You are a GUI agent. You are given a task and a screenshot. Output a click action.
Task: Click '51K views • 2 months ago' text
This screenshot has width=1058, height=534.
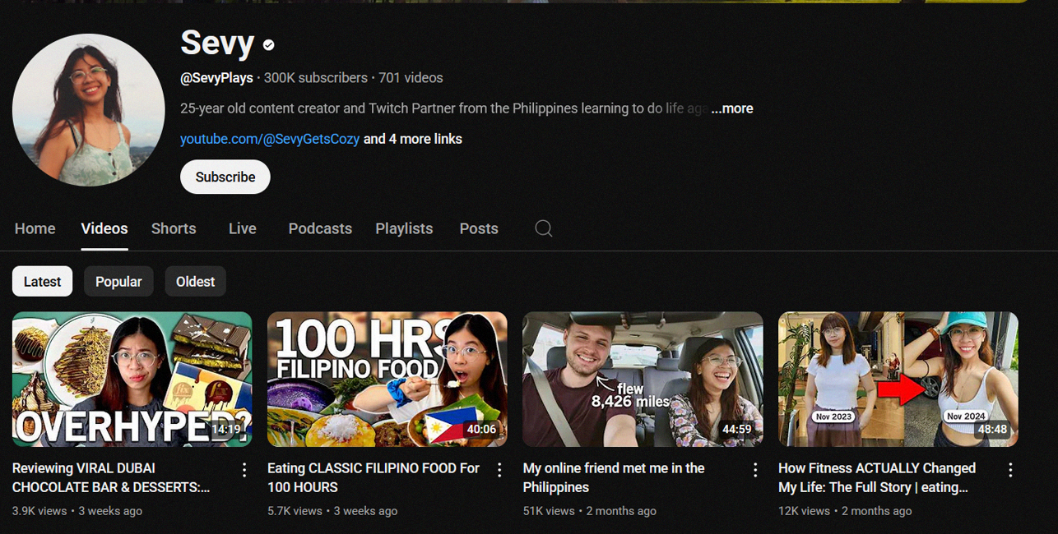pyautogui.click(x=590, y=511)
